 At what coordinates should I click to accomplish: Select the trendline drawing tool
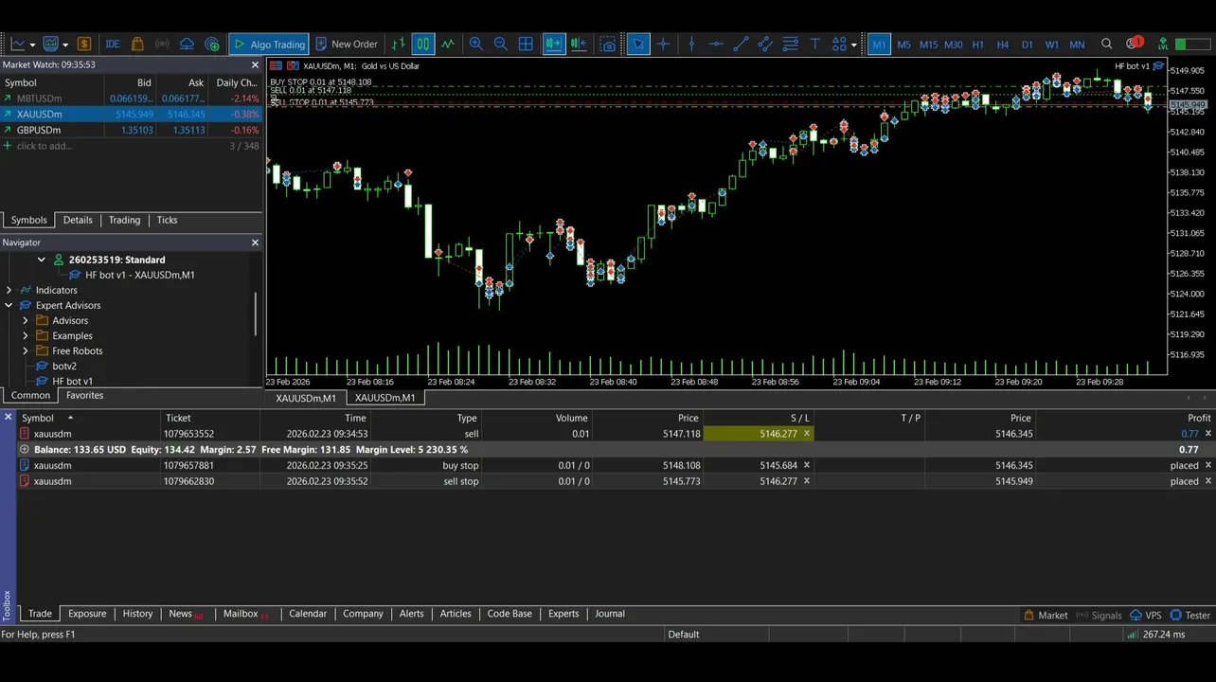coord(741,44)
